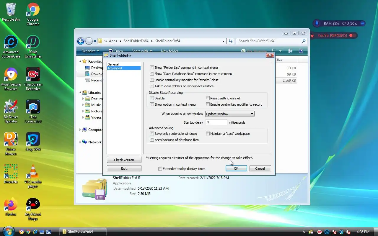Click the RAM and CPU monitor widget

(340, 23)
